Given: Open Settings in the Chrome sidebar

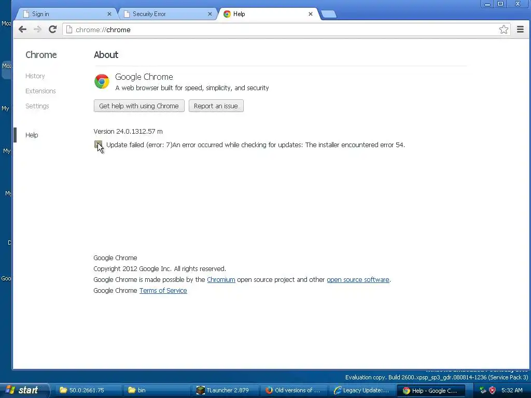Looking at the screenshot, I should click(37, 106).
